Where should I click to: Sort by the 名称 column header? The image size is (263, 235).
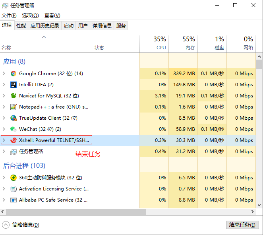tap(46, 44)
